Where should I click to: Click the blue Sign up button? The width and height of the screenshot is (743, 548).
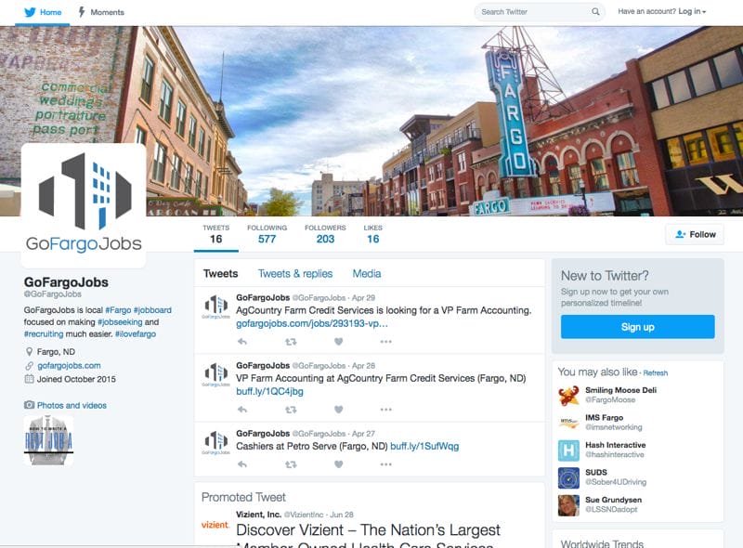coord(637,327)
